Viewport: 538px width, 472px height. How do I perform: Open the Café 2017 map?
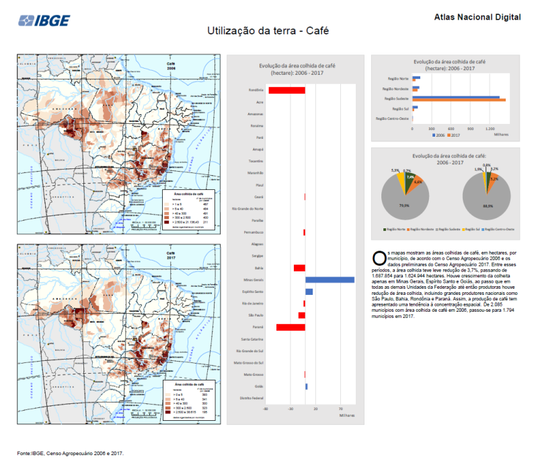tap(118, 333)
